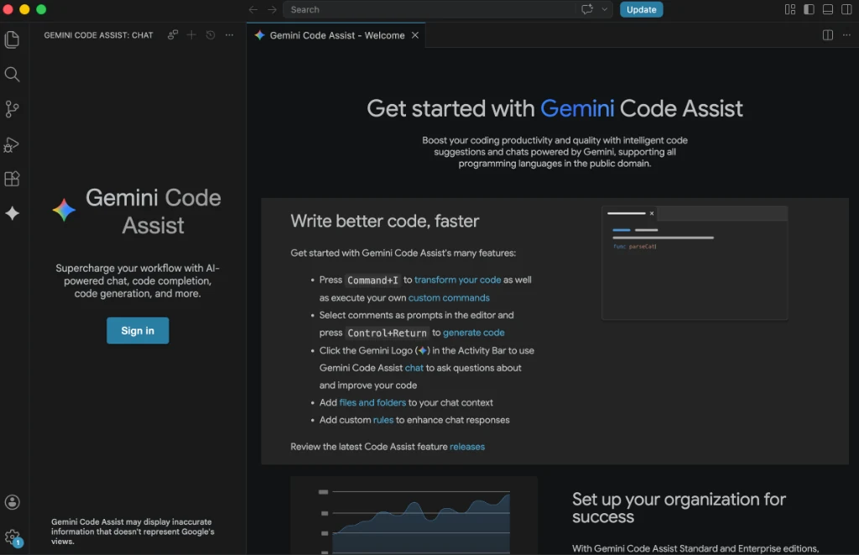Follow the transform your code link
859x555 pixels.
(457, 280)
